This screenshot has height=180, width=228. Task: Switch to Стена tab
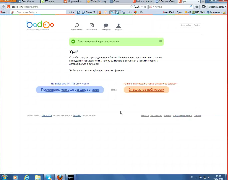click(x=121, y=1)
